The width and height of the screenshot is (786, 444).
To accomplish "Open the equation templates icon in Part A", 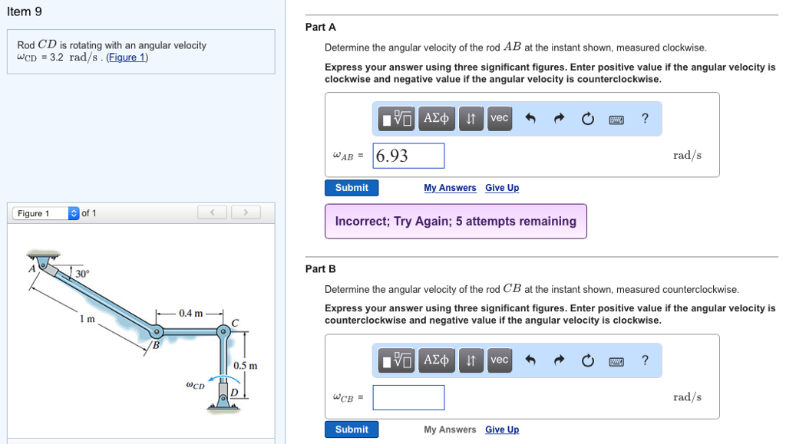I will (396, 119).
